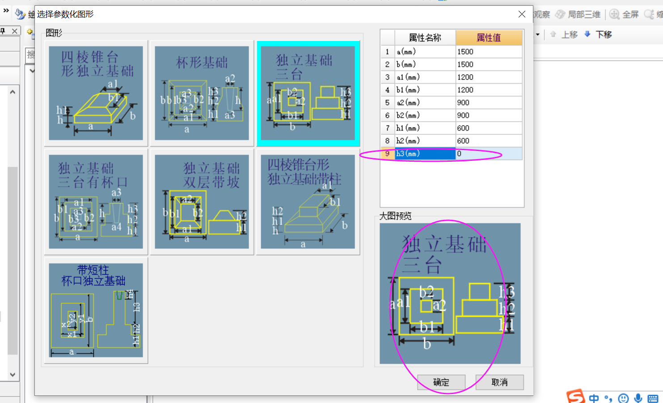Open the Sogou soft keyboard icon
This screenshot has width=663, height=403.
click(x=653, y=399)
